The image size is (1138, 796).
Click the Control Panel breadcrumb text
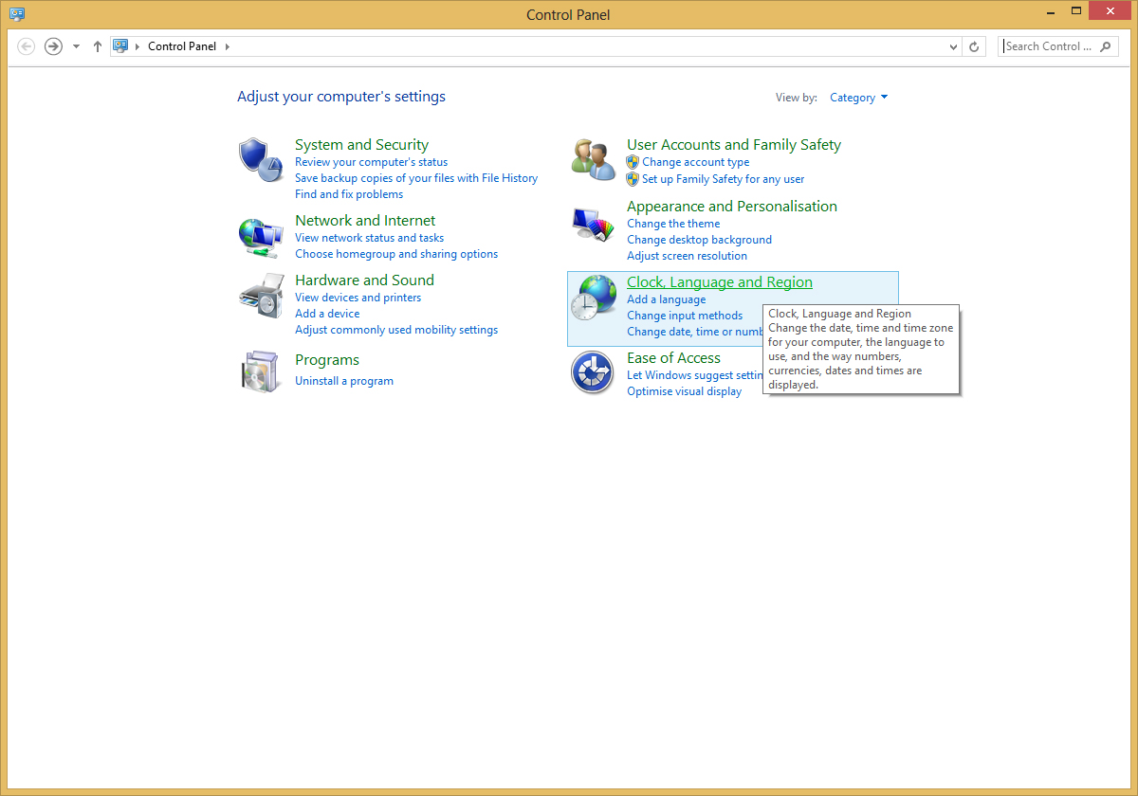(x=182, y=46)
